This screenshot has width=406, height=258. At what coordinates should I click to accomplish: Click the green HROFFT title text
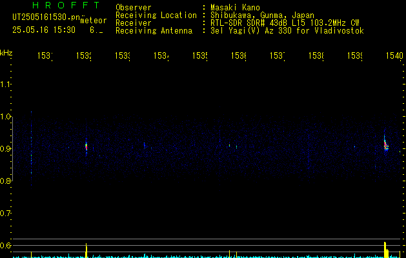66,5
